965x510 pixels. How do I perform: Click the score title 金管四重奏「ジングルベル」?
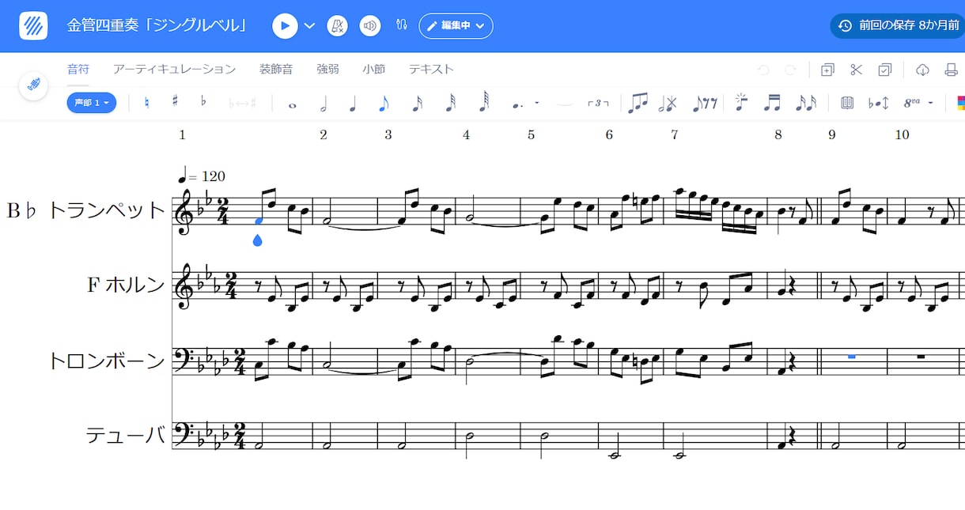coord(157,25)
